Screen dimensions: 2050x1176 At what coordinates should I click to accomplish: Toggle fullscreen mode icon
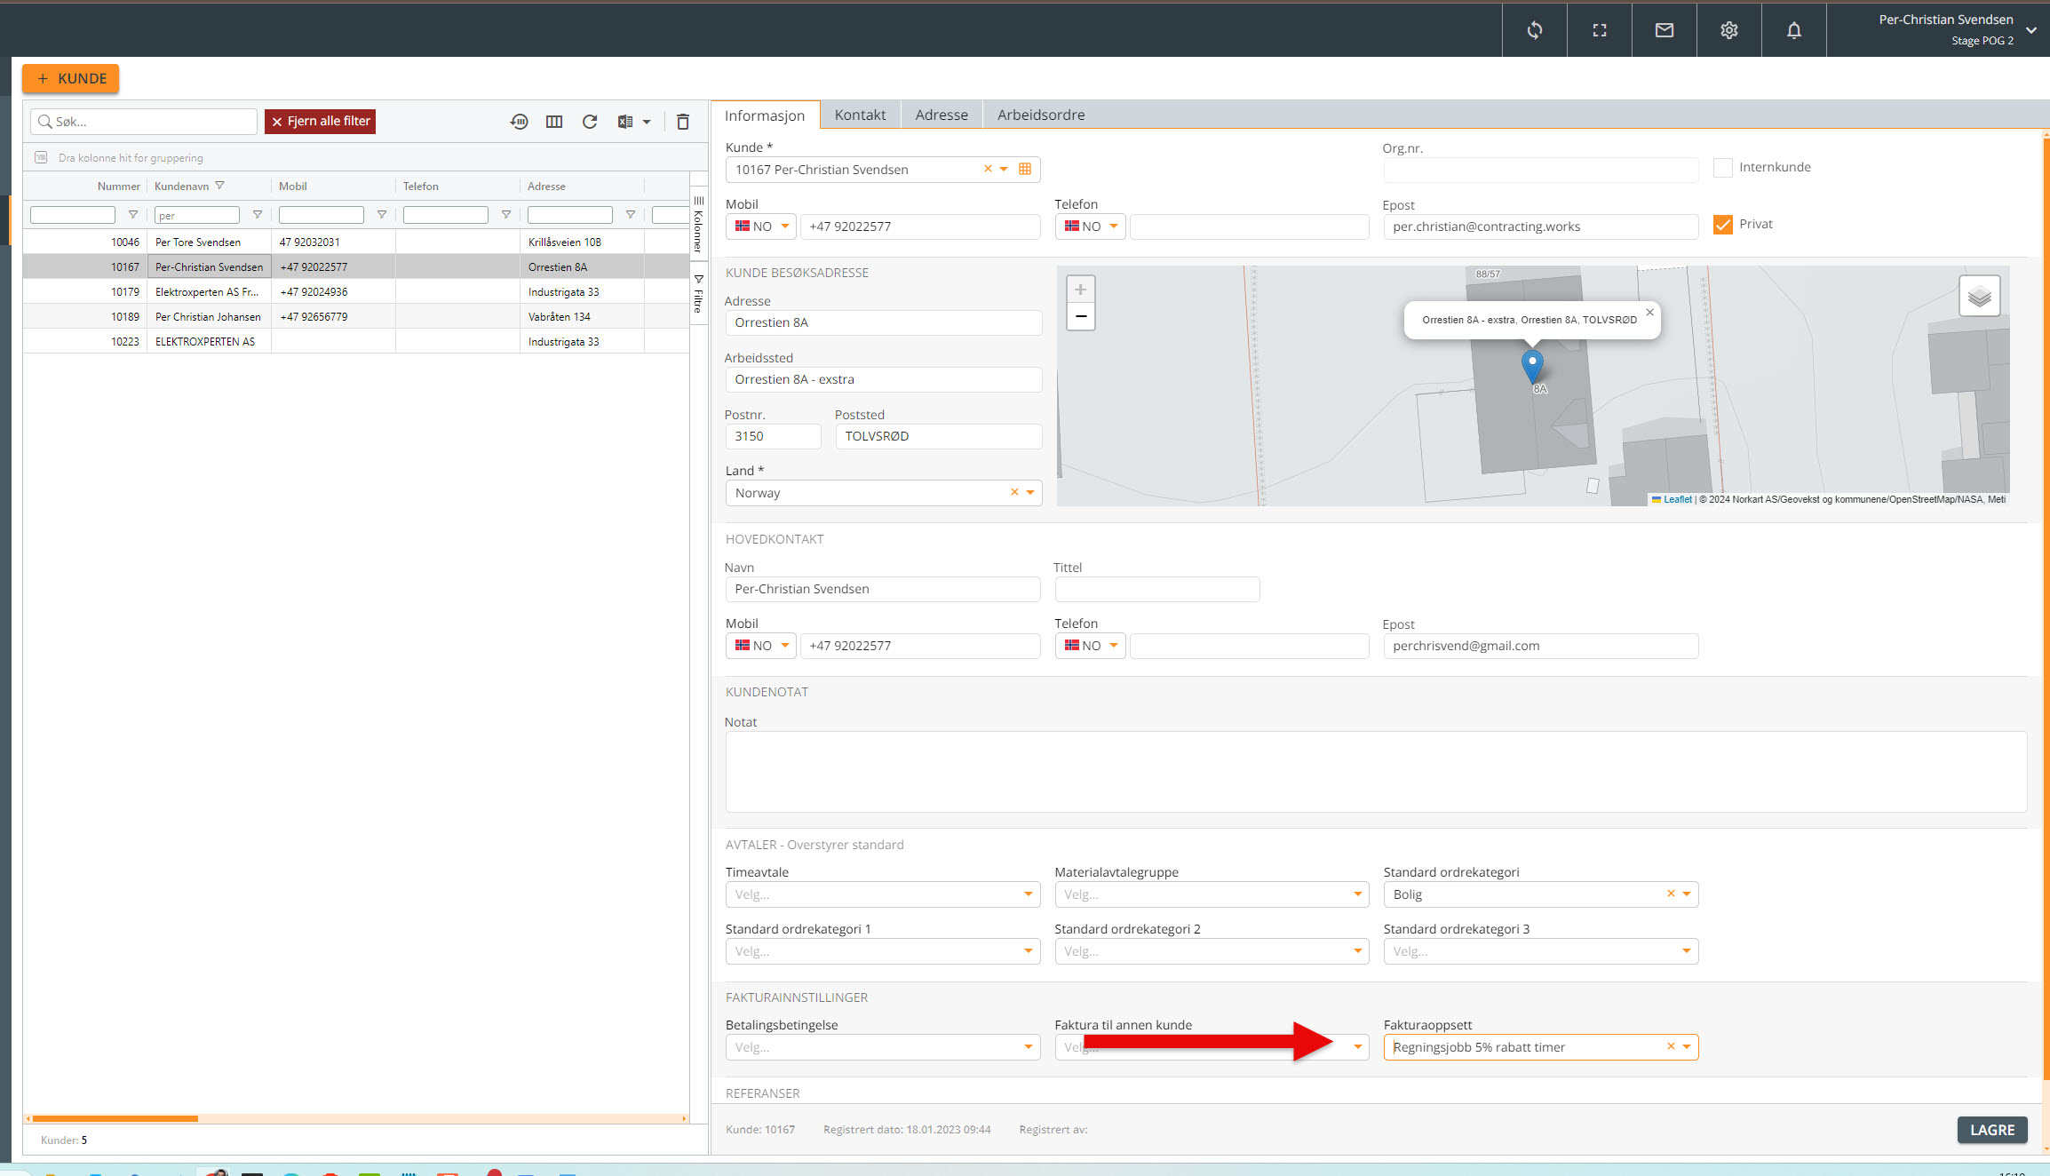(x=1599, y=30)
